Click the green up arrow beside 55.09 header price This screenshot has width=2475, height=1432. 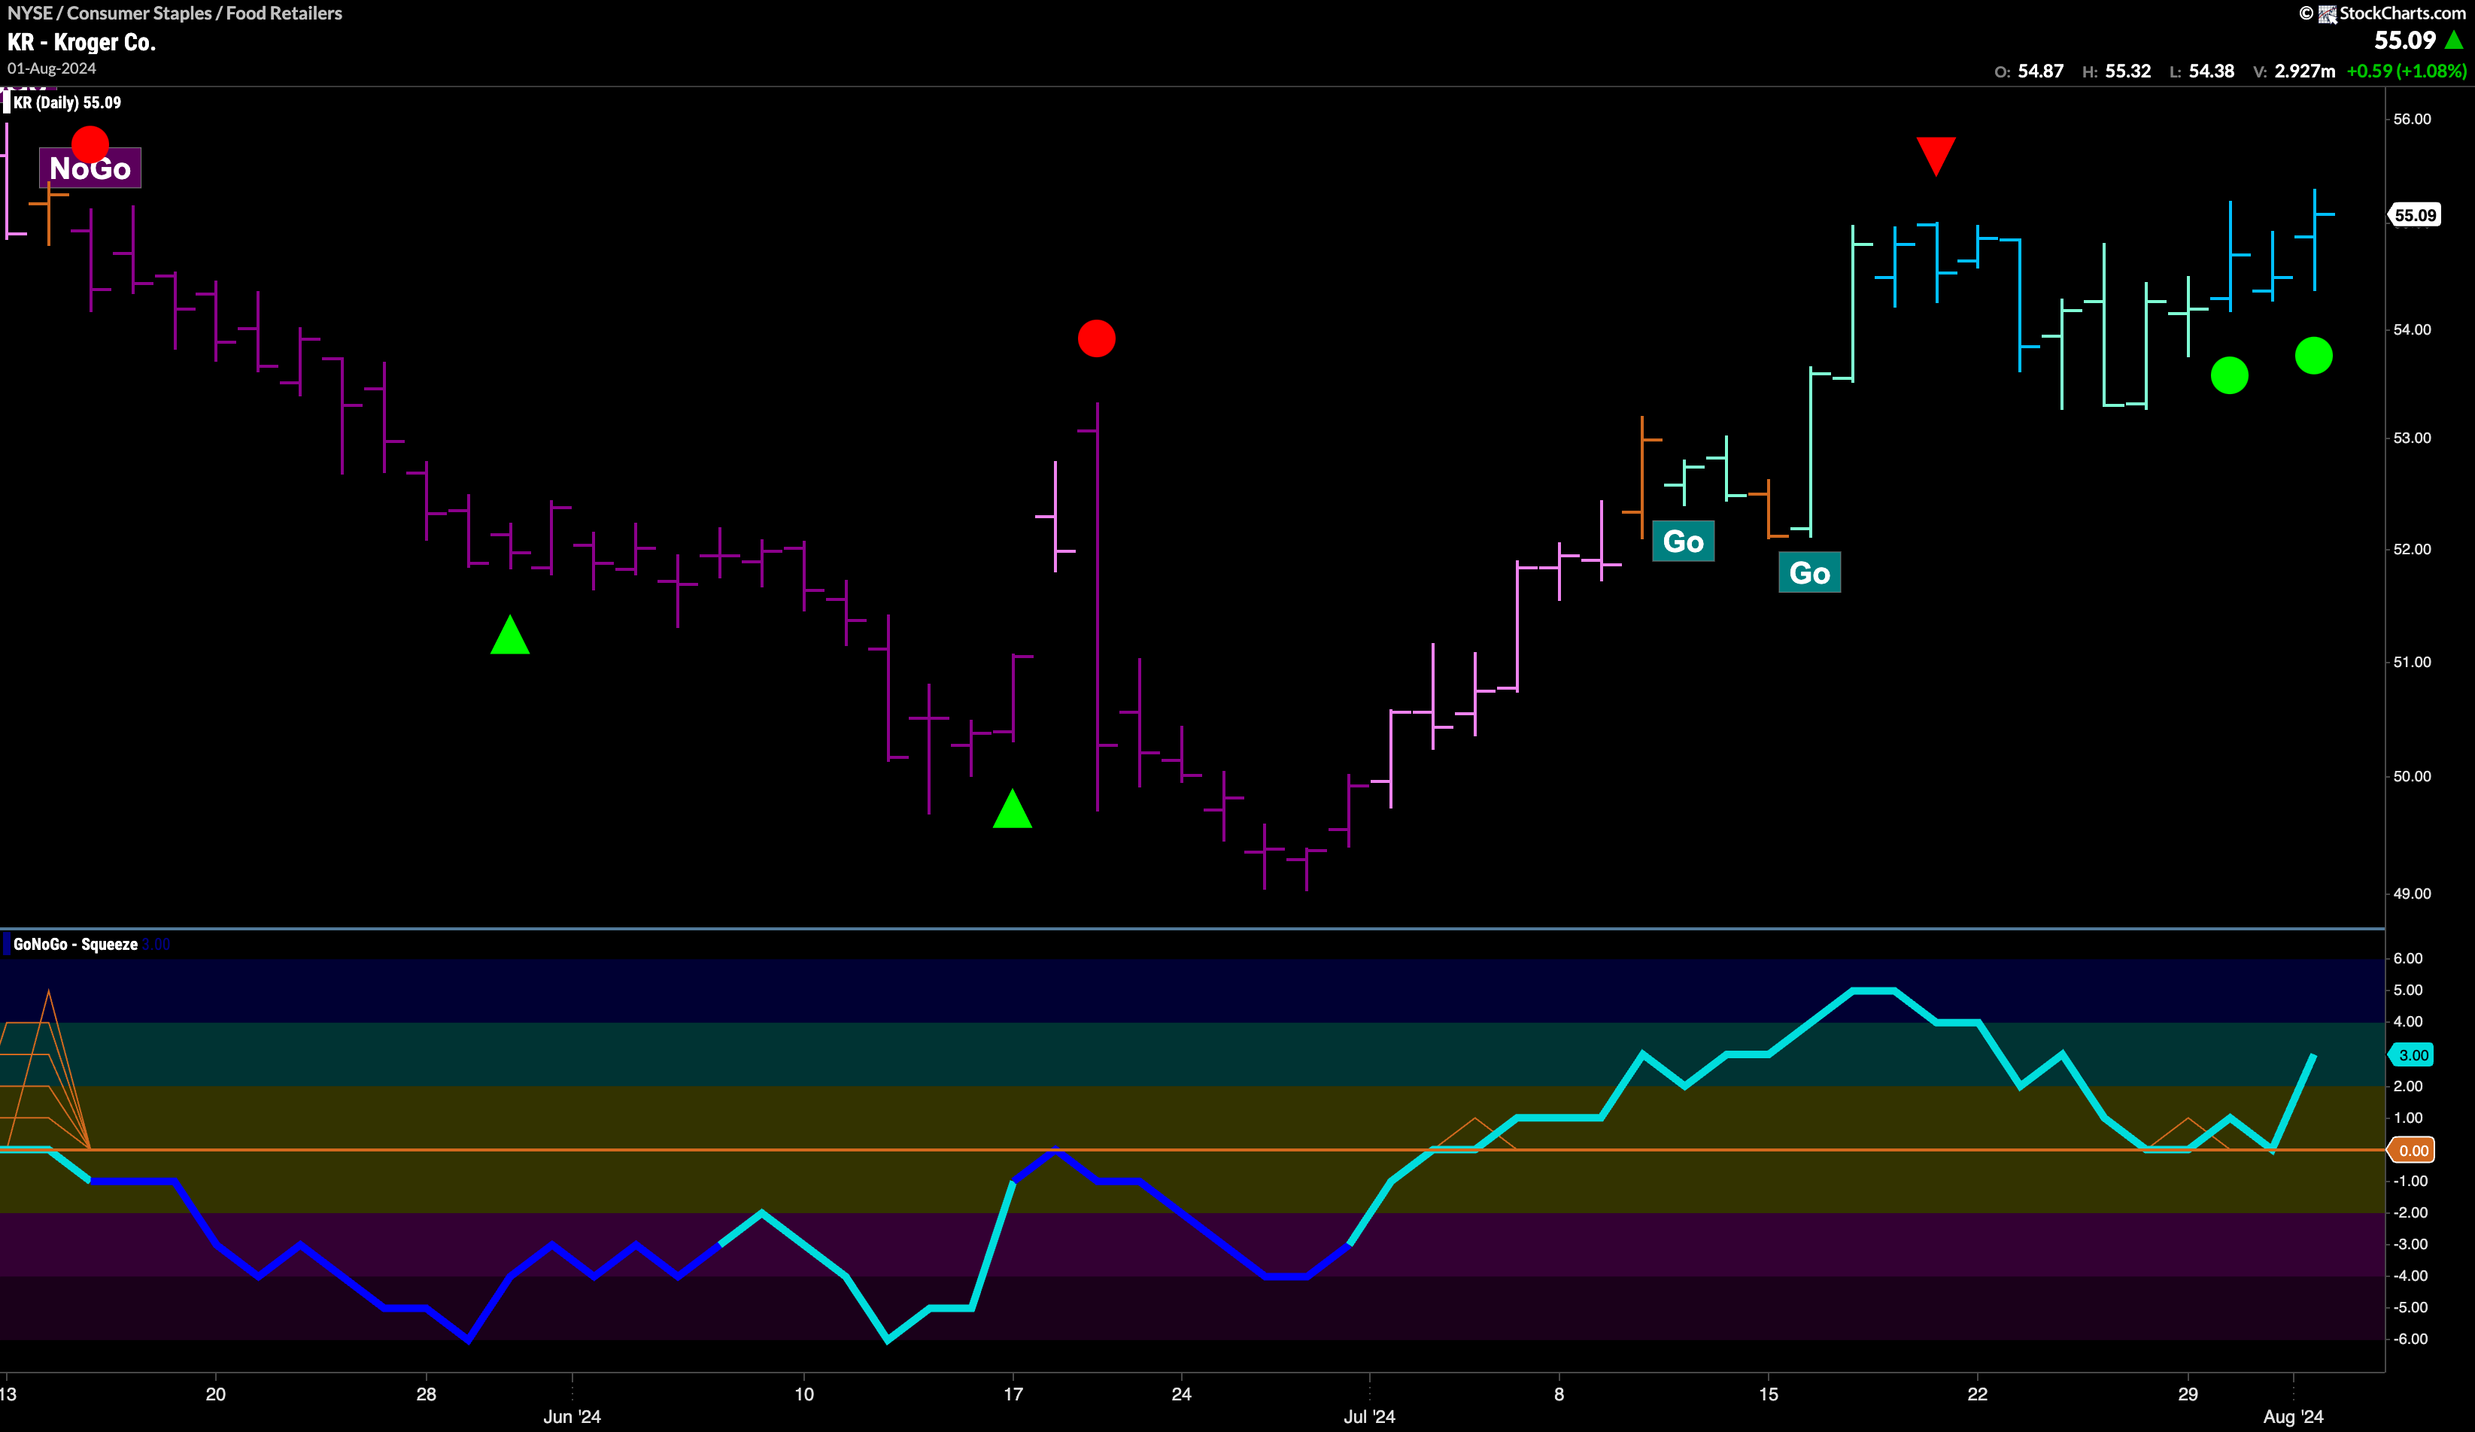click(2455, 39)
